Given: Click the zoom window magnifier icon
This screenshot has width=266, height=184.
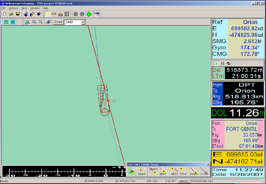Looking at the screenshot, I should [27, 22].
